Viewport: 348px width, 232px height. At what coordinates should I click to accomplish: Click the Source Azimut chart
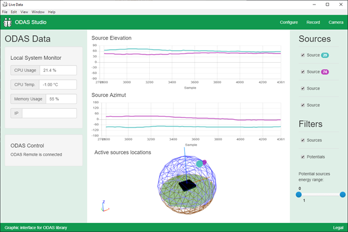point(187,121)
